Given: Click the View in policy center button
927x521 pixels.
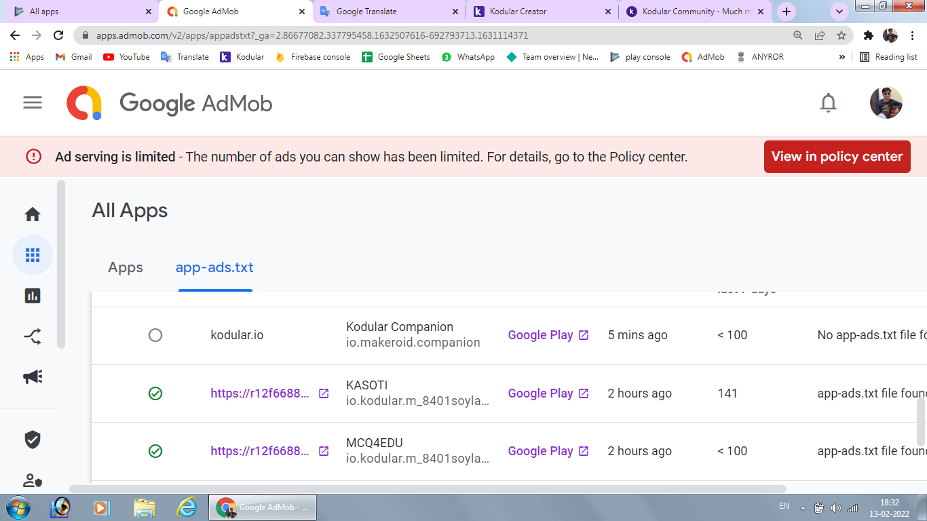Looking at the screenshot, I should point(837,157).
